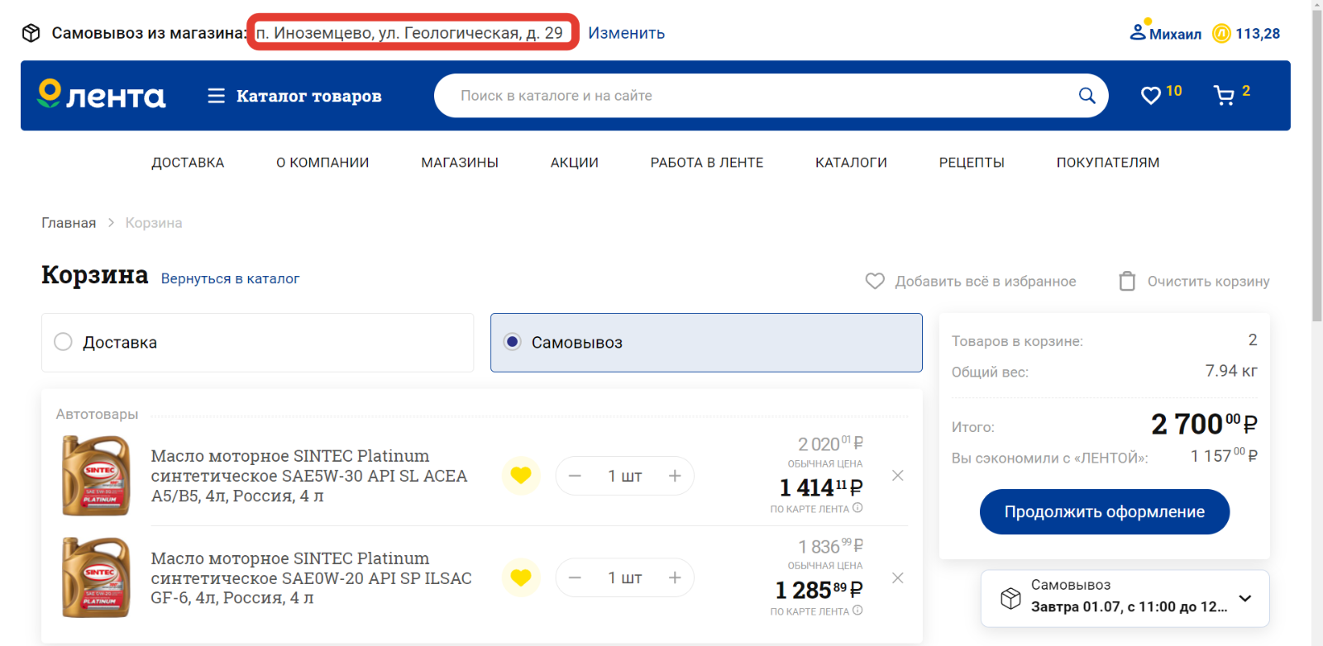Open АКЦИИ navigation item

coord(575,163)
